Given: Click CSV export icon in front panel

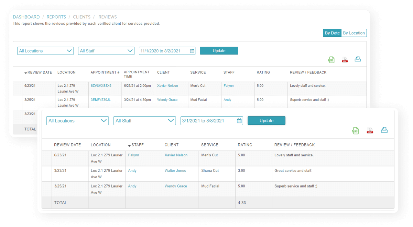Looking at the screenshot, I should coord(355,131).
